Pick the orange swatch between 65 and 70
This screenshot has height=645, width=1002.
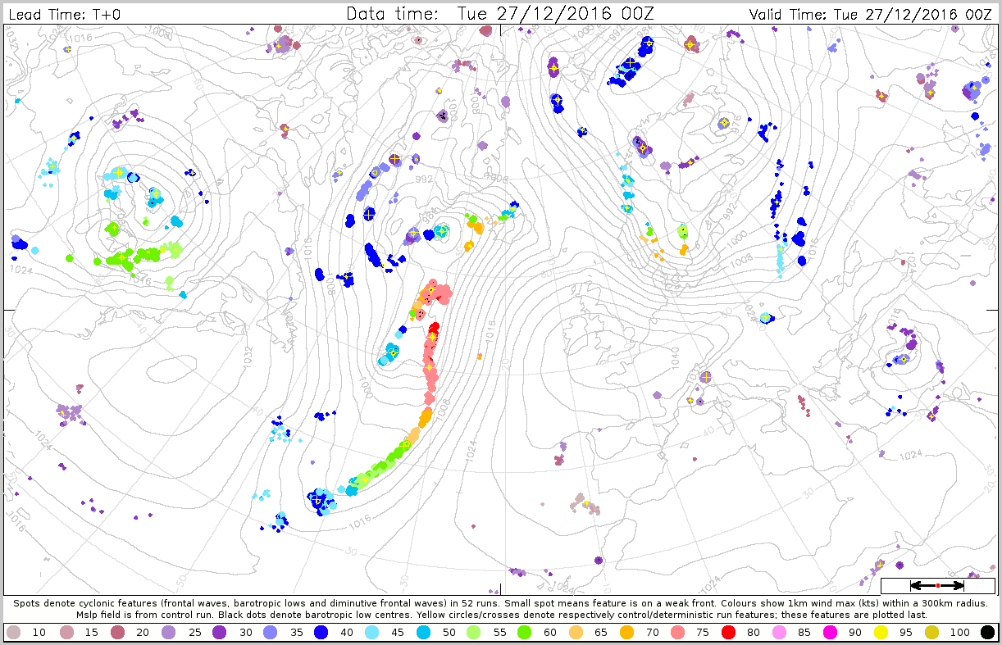(x=627, y=633)
